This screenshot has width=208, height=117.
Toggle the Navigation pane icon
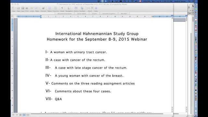[69, 8]
